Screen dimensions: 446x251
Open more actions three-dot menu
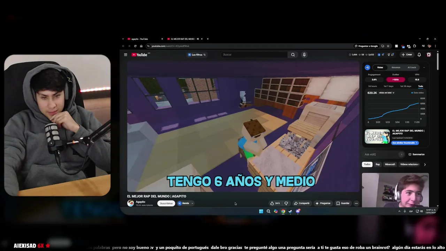click(356, 203)
